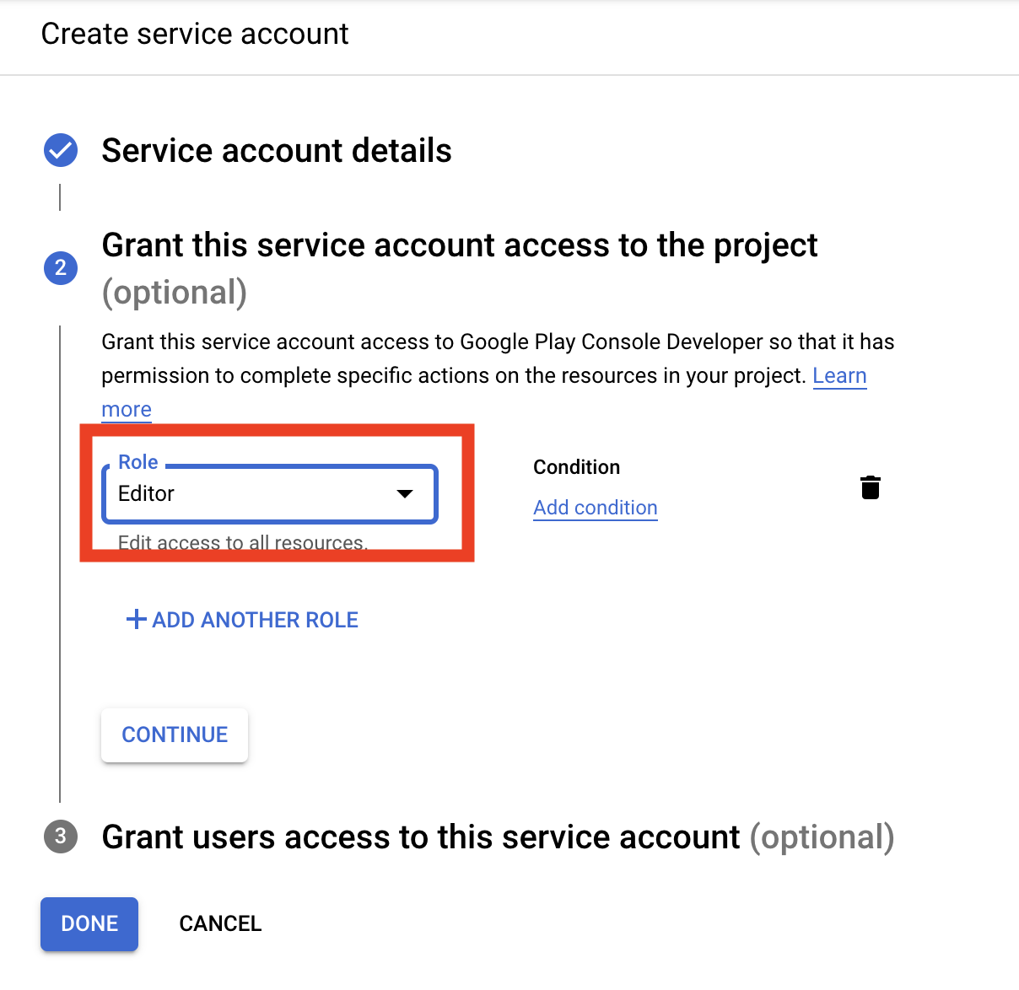Click the delete role trash icon

[x=870, y=487]
